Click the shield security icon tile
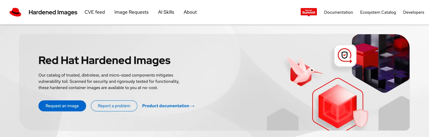The width and height of the screenshot is (429, 137). 345,56
